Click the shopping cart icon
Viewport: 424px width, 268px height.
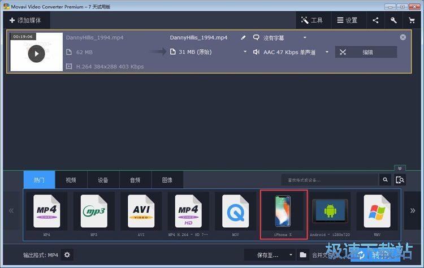pos(412,20)
